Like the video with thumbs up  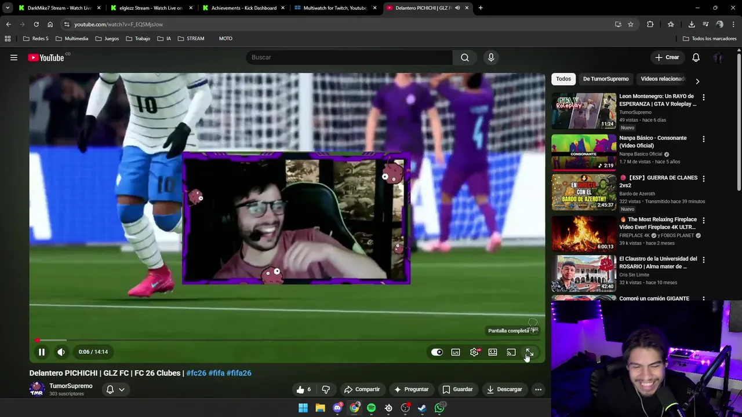(304, 389)
